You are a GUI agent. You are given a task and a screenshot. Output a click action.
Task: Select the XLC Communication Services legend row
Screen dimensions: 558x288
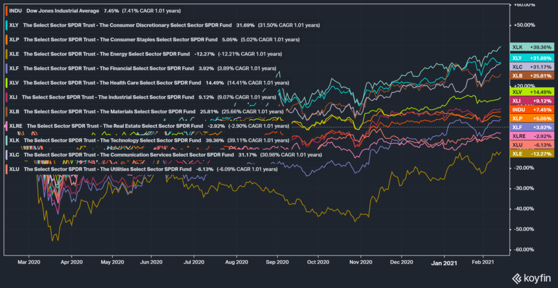coord(164,155)
